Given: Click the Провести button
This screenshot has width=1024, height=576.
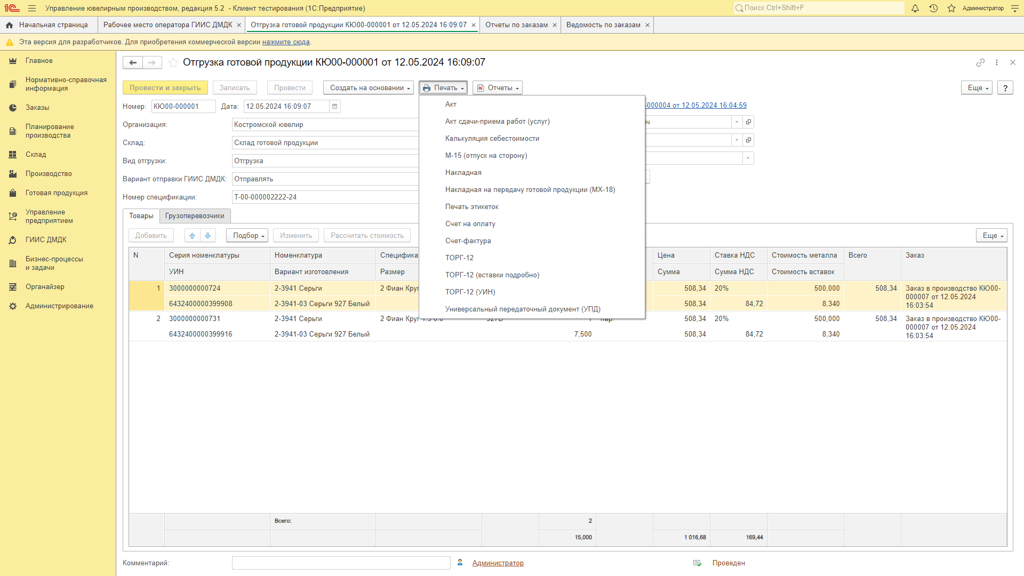Looking at the screenshot, I should tap(290, 88).
